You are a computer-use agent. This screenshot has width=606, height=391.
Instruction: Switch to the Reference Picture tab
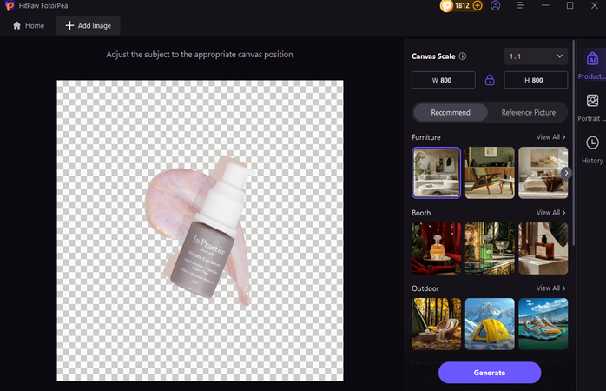pyautogui.click(x=529, y=113)
